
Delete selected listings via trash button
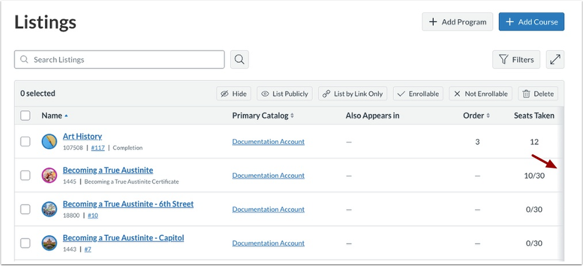click(539, 93)
